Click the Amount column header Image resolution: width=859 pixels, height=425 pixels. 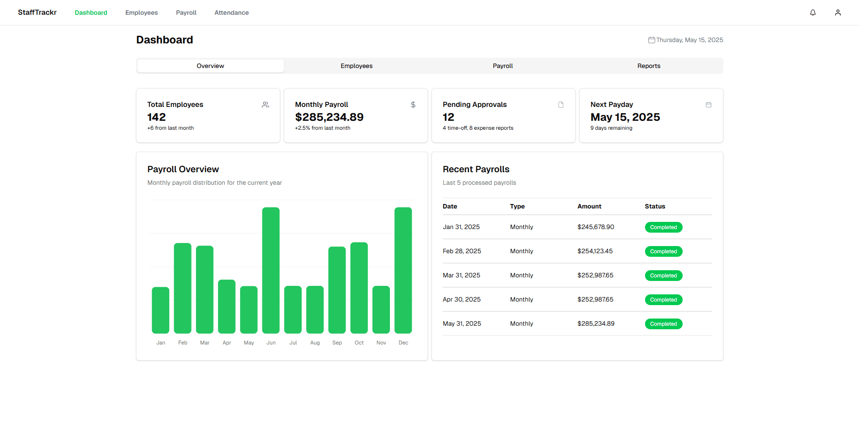pos(589,206)
